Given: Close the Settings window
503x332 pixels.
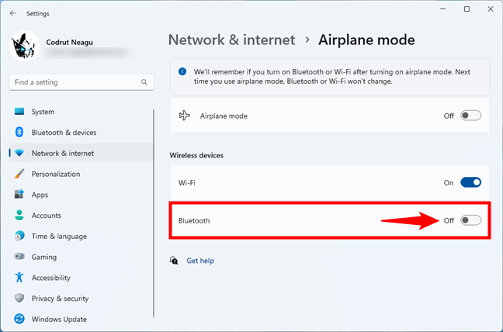Looking at the screenshot, I should coord(491,9).
